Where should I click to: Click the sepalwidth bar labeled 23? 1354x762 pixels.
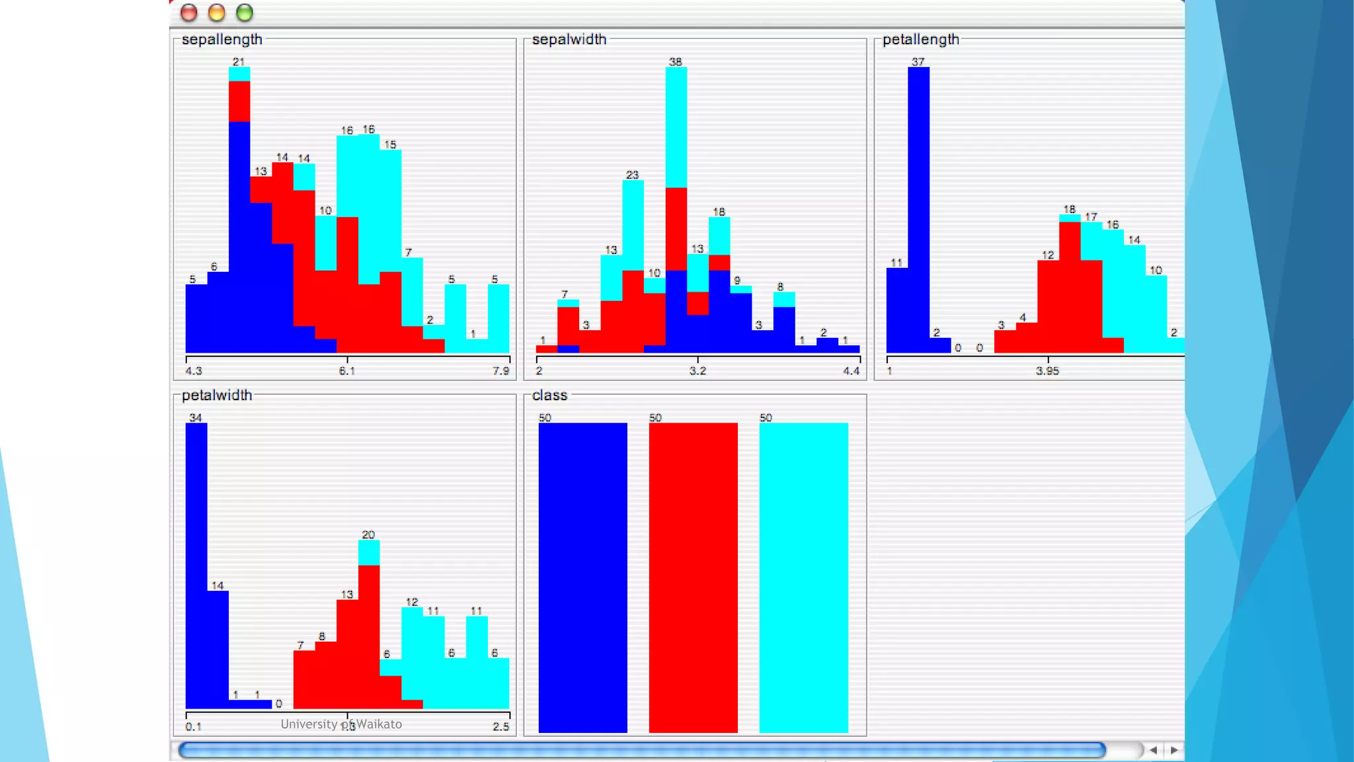click(x=633, y=265)
